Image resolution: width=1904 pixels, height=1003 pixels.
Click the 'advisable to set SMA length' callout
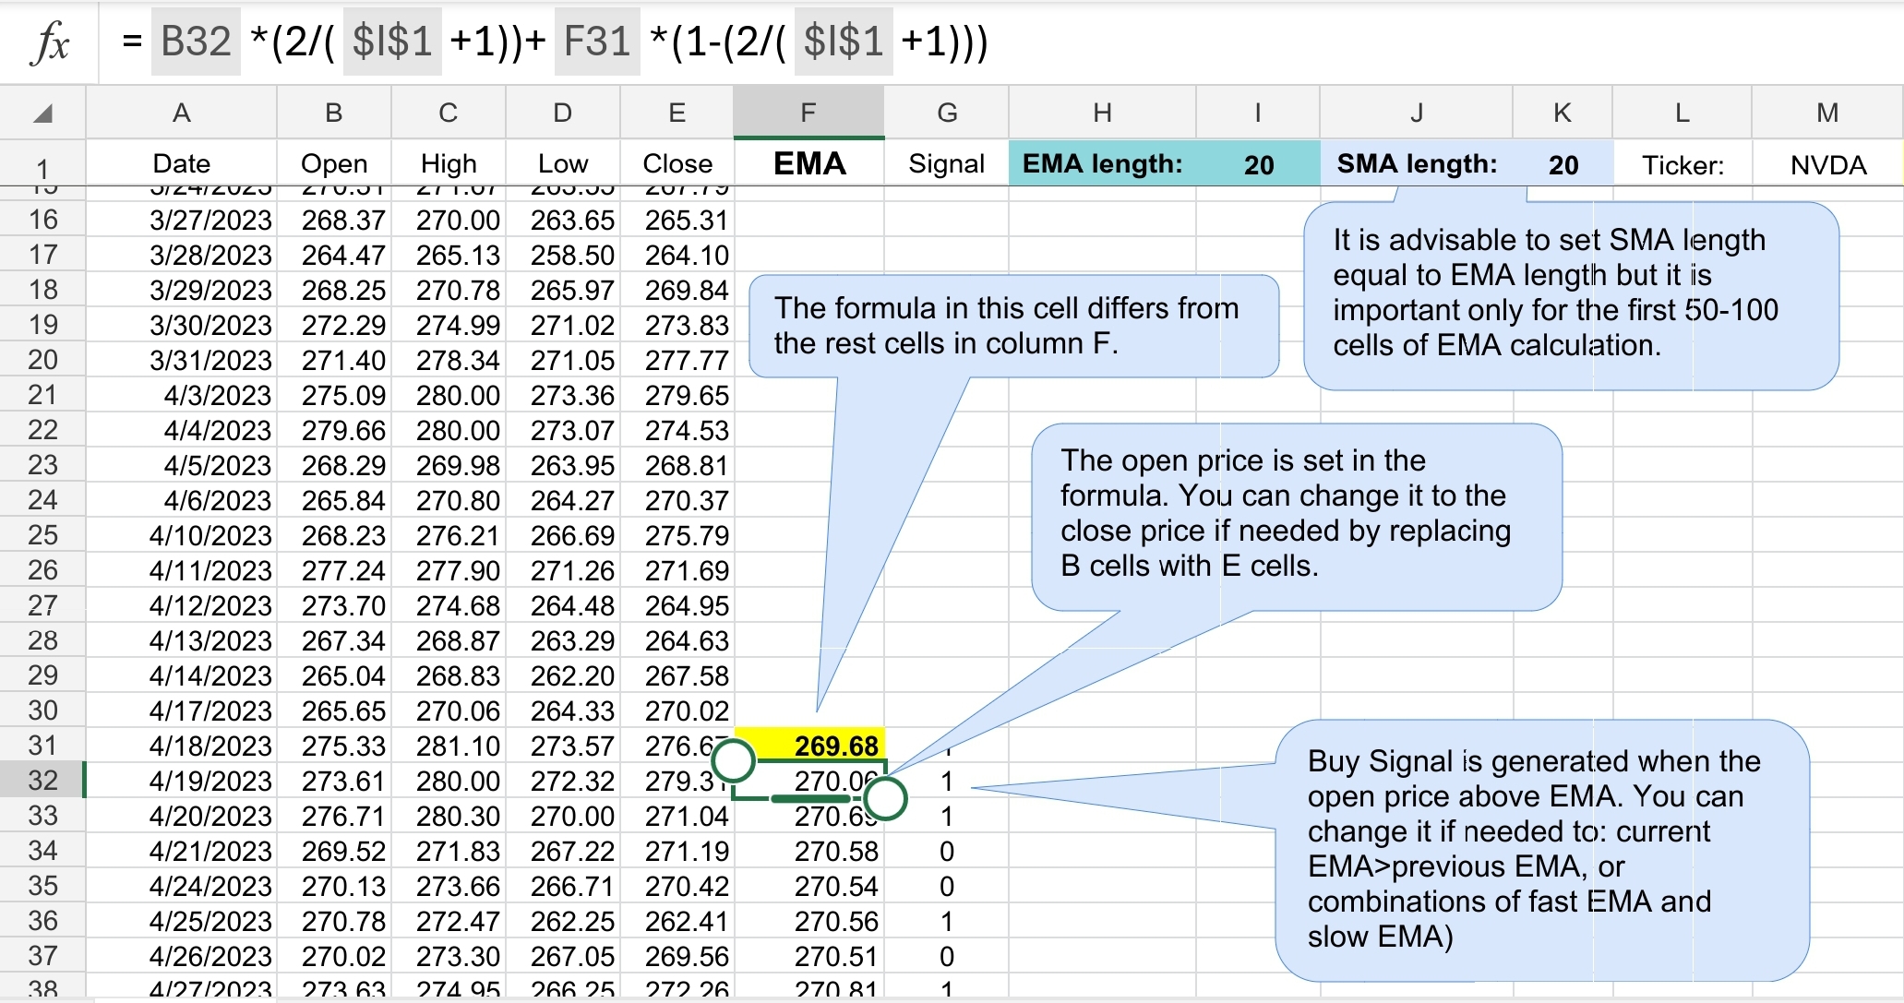tap(1571, 295)
